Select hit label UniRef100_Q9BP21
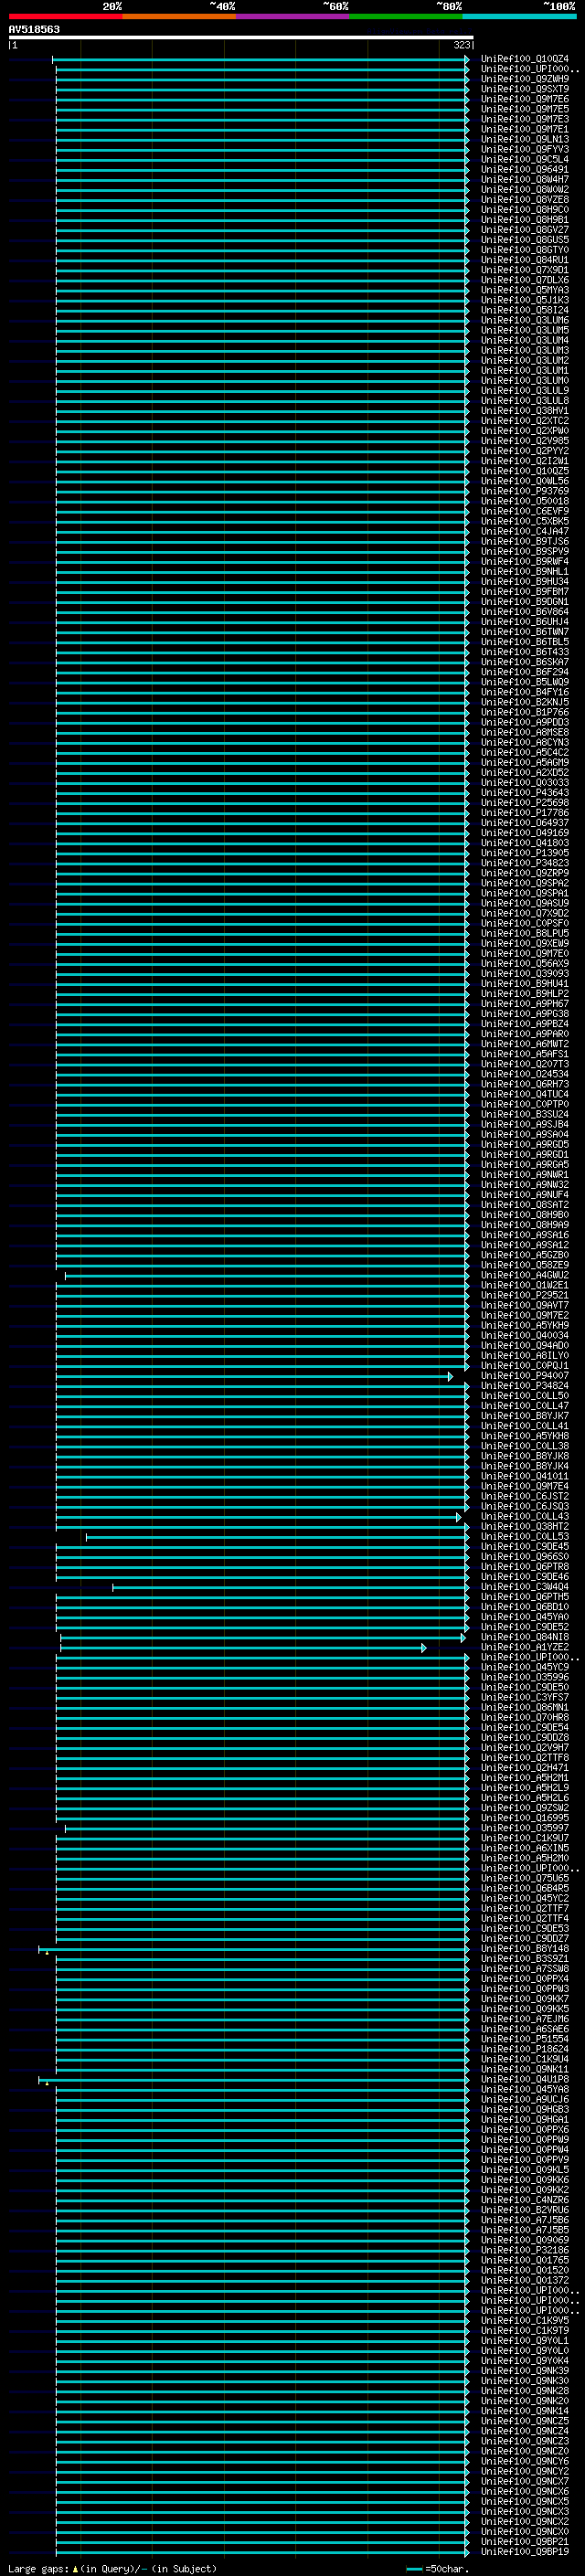Image resolution: width=585 pixels, height=2576 pixels. click(x=524, y=2541)
